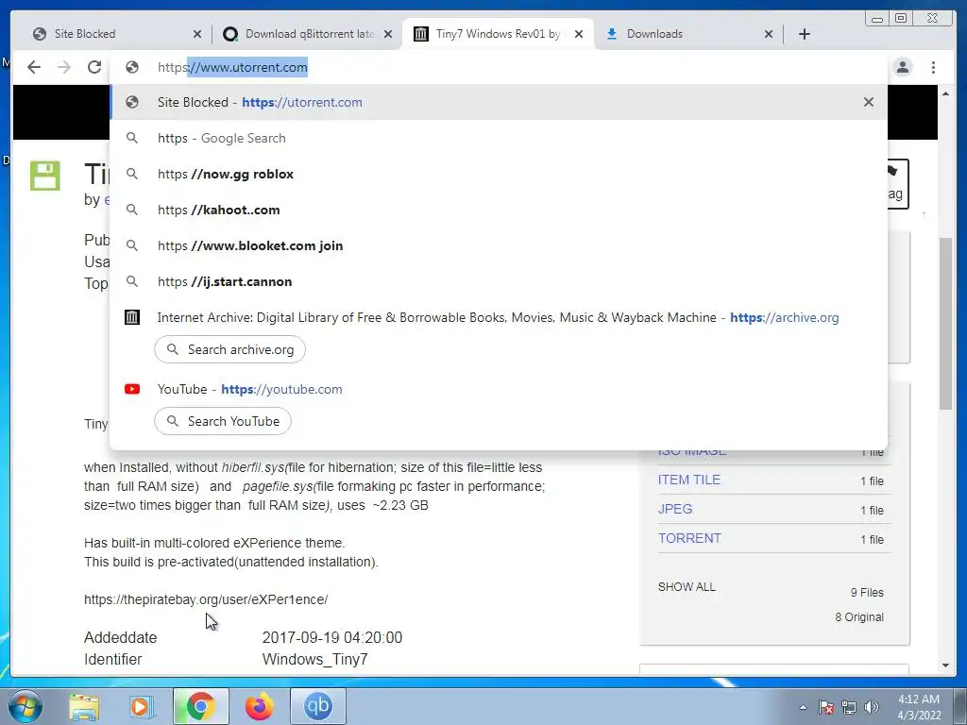Pick the now.gg roblox suggestion
The height and width of the screenshot is (725, 967).
pos(499,174)
